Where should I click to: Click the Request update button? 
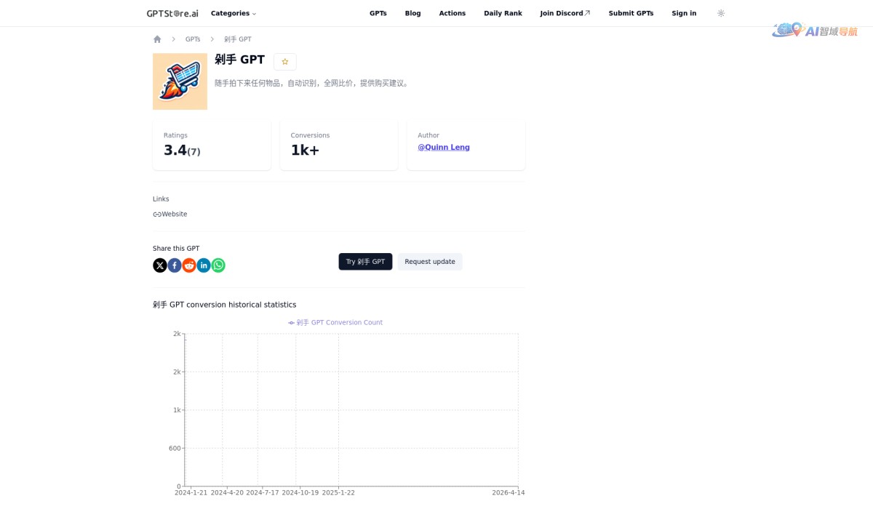pyautogui.click(x=429, y=262)
